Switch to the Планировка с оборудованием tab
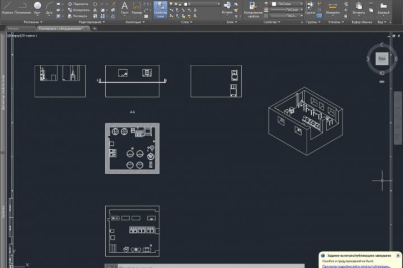403x268 pixels. tap(62, 28)
